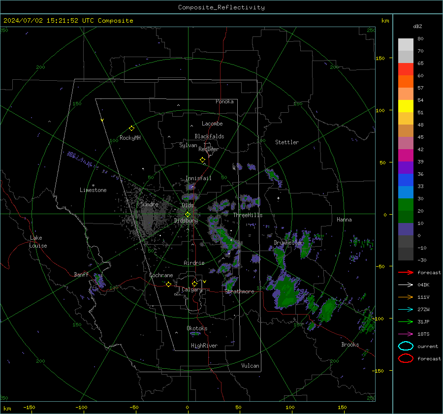Click the 18TS legend label
Image resolution: width=443 pixels, height=414 pixels.
[423, 334]
